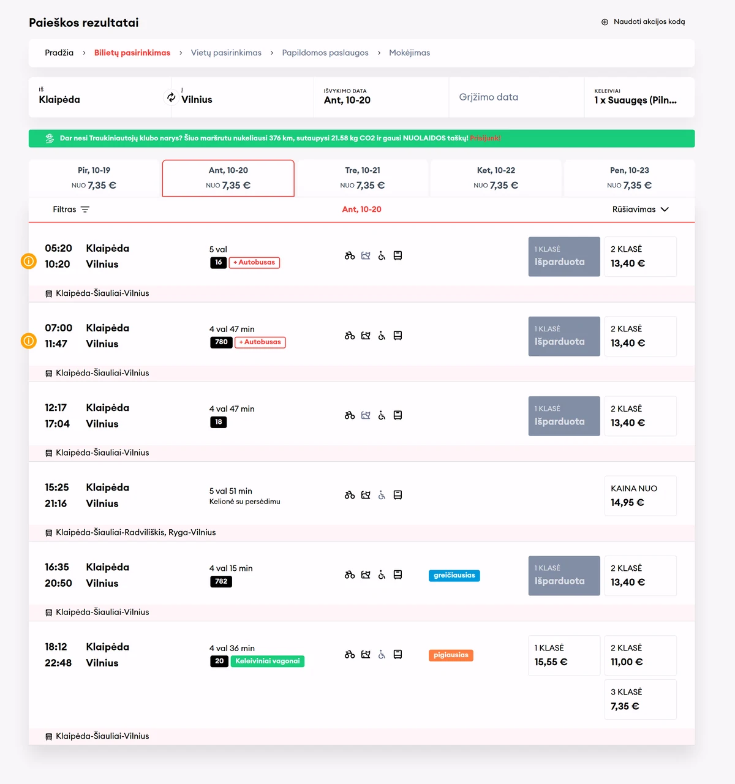Click the pigiausias orange badge

click(451, 655)
